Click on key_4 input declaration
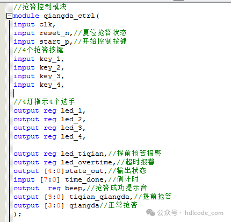231x222 pixels. (39, 85)
